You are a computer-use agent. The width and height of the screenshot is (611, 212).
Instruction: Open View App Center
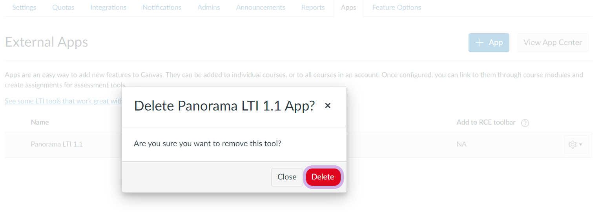tap(553, 43)
